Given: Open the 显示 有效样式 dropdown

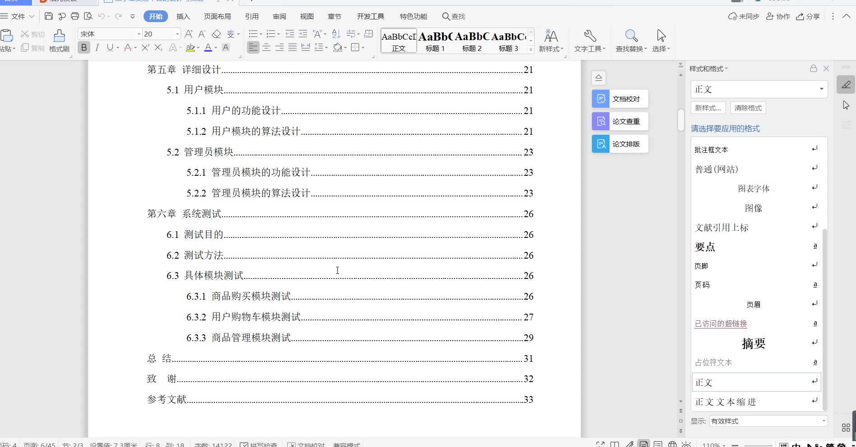Looking at the screenshot, I should (768, 421).
